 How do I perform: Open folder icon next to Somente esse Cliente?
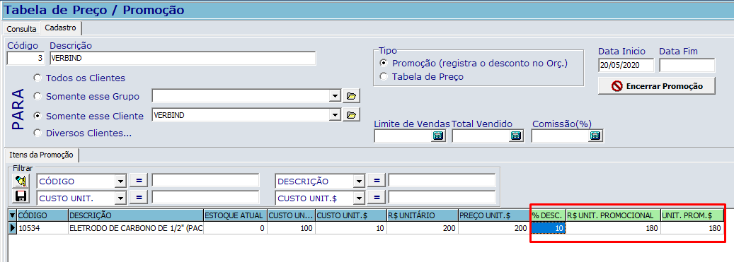pyautogui.click(x=351, y=114)
